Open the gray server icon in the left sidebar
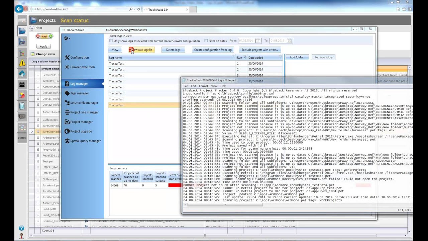This screenshot has width=428, height=241. [x=22, y=117]
